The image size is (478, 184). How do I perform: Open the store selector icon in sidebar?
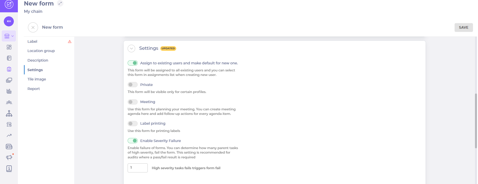[9, 36]
